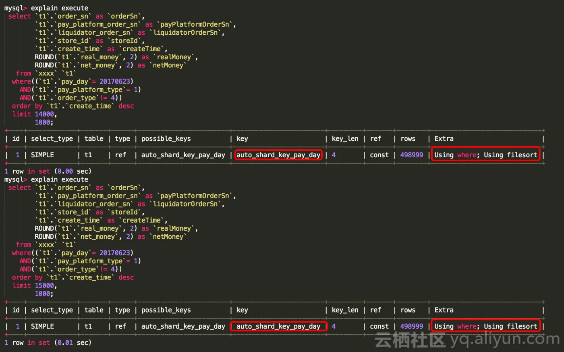Click the '1 row in set (0.00 sec)' line
Screen dimensions: 564x352
(x=48, y=171)
